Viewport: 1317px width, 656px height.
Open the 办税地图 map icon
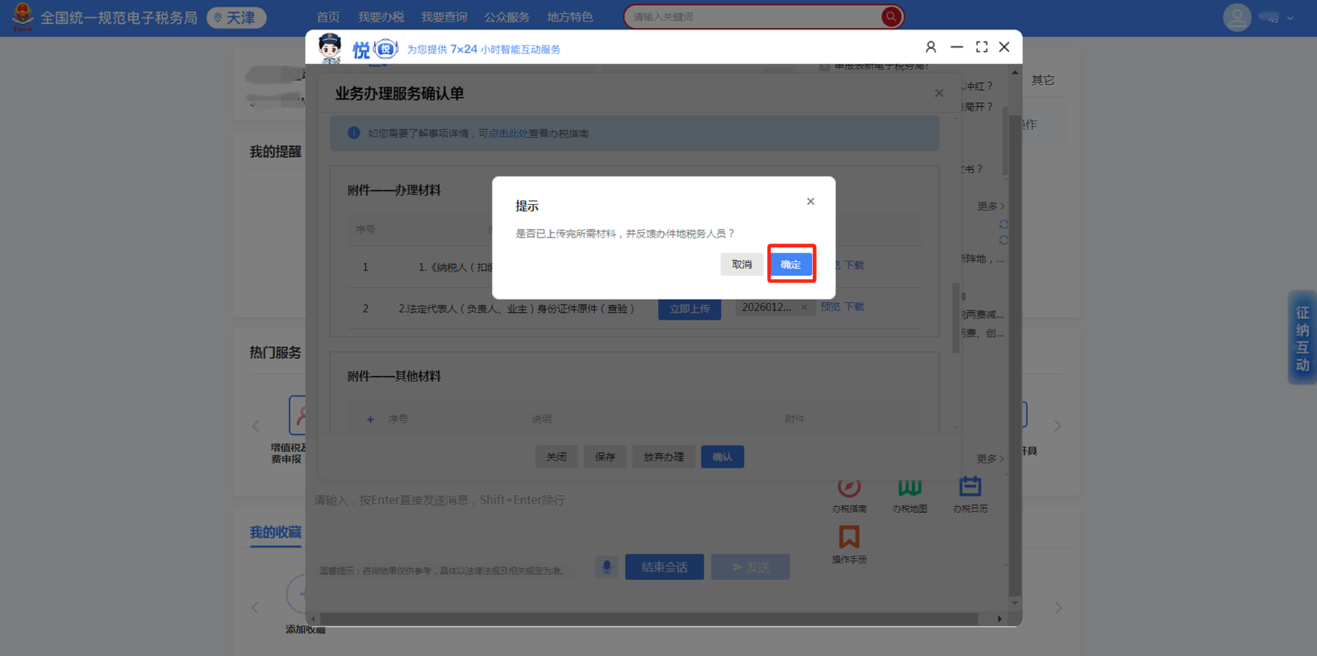909,488
